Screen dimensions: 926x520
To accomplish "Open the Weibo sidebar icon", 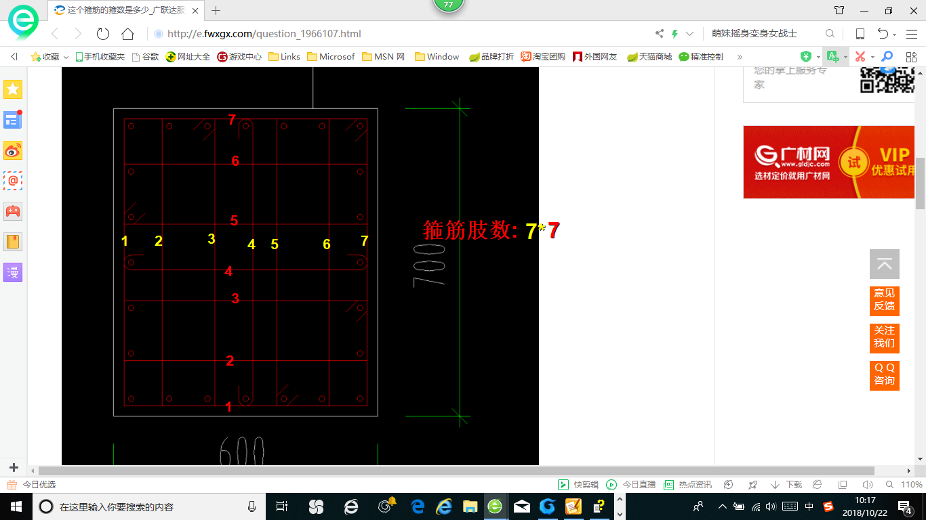I will [13, 150].
